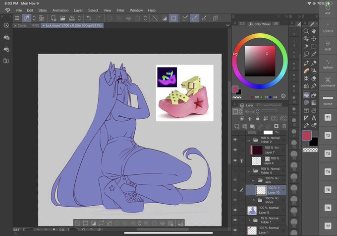Viewport: 337px width, 236px height.
Task: Open the Clip Studio logo menu
Action: [x=7, y=10]
